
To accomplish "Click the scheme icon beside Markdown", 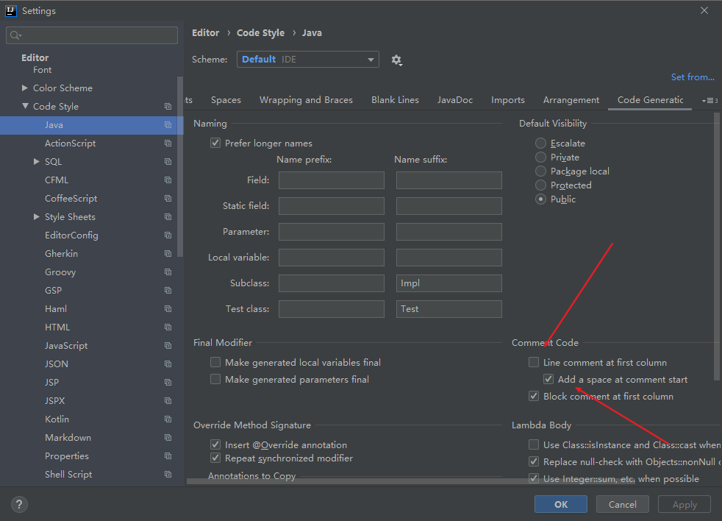I will 168,438.
